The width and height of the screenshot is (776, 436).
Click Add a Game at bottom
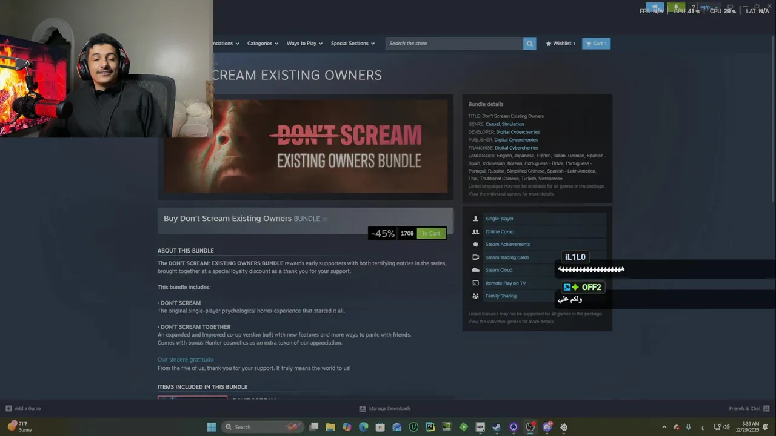(23, 409)
